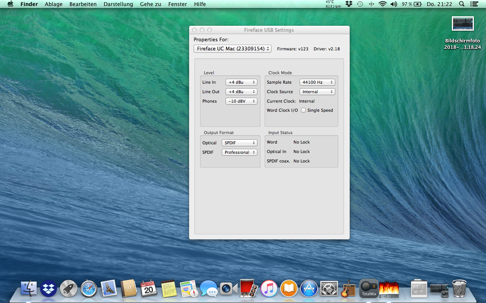The image size is (486, 303).
Task: Close the Fireface USB Settings window
Action: pyautogui.click(x=194, y=30)
